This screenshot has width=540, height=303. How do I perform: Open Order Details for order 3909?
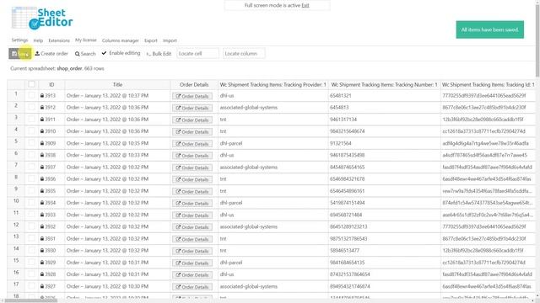tap(192, 144)
